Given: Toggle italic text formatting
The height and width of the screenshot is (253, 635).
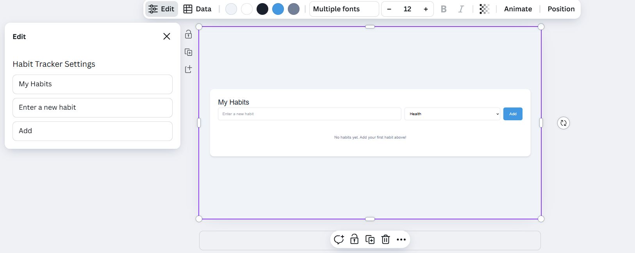Looking at the screenshot, I should pyautogui.click(x=461, y=9).
